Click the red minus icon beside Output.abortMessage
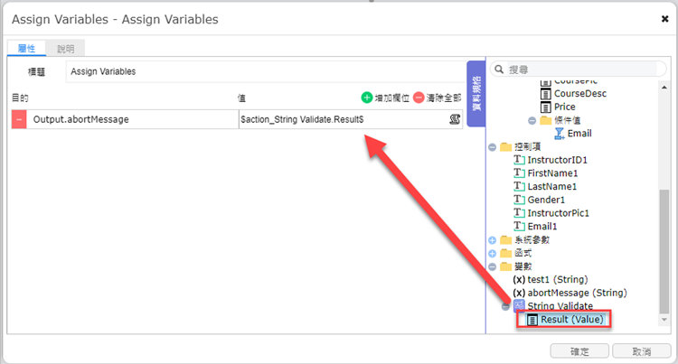The width and height of the screenshot is (678, 364). tap(19, 119)
